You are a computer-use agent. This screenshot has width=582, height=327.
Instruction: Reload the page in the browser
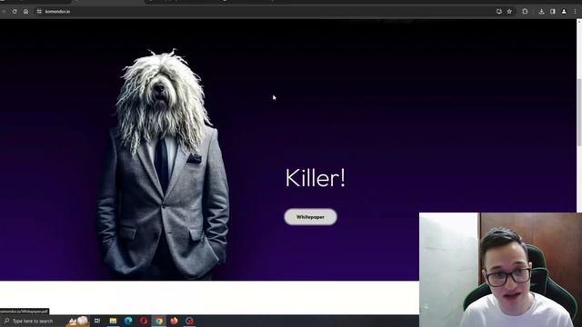(x=15, y=12)
